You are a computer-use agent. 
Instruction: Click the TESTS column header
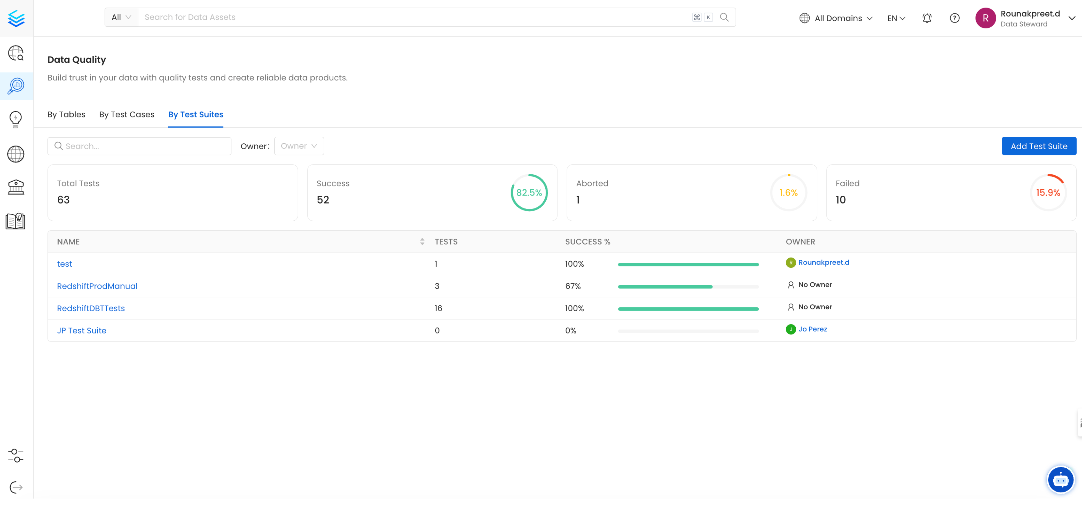click(446, 242)
